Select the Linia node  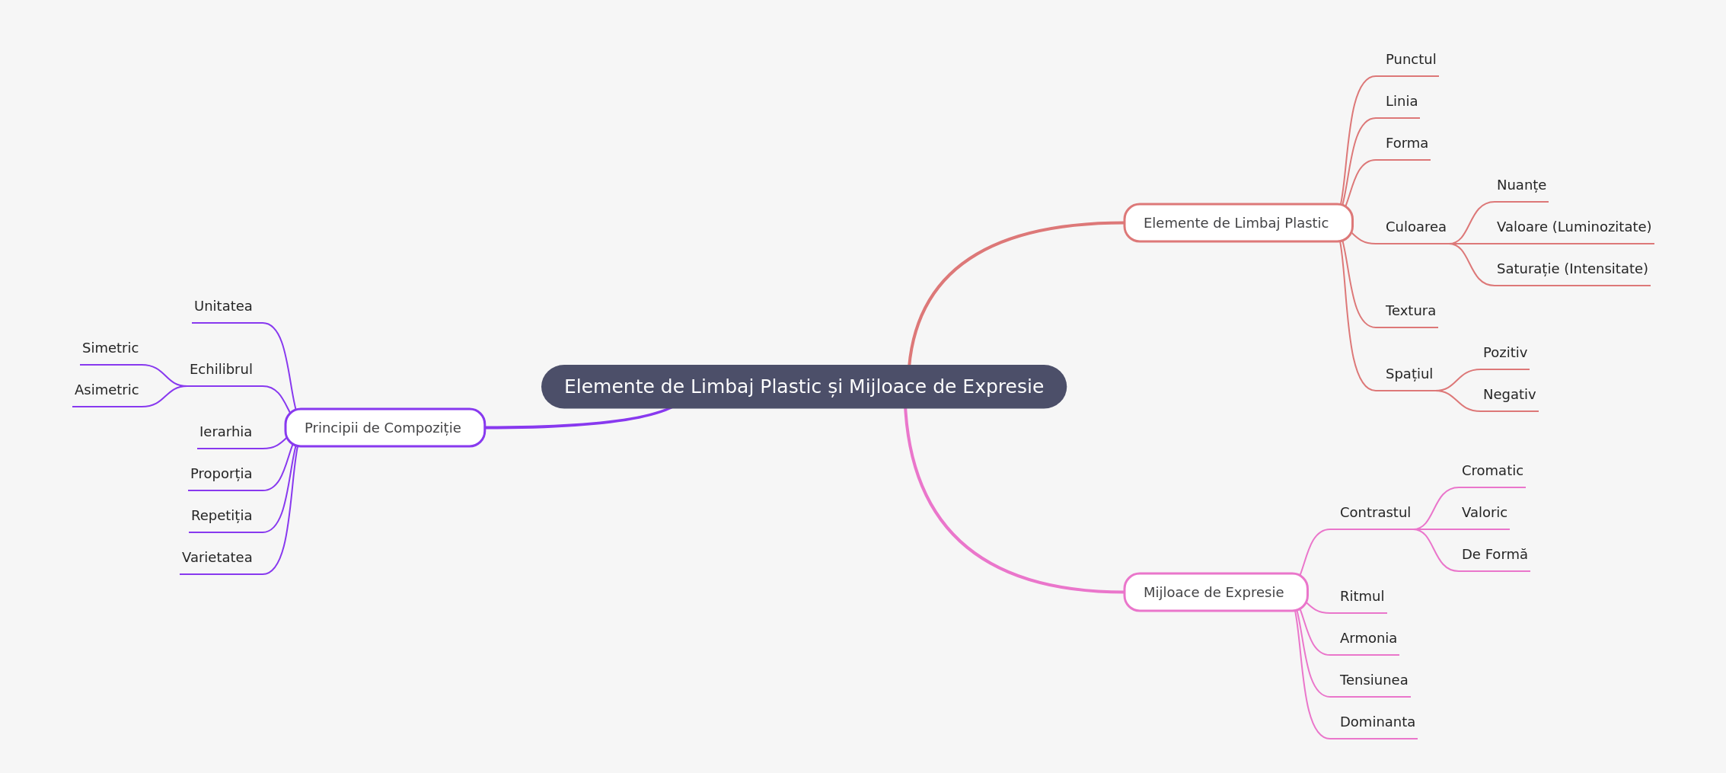[1401, 101]
